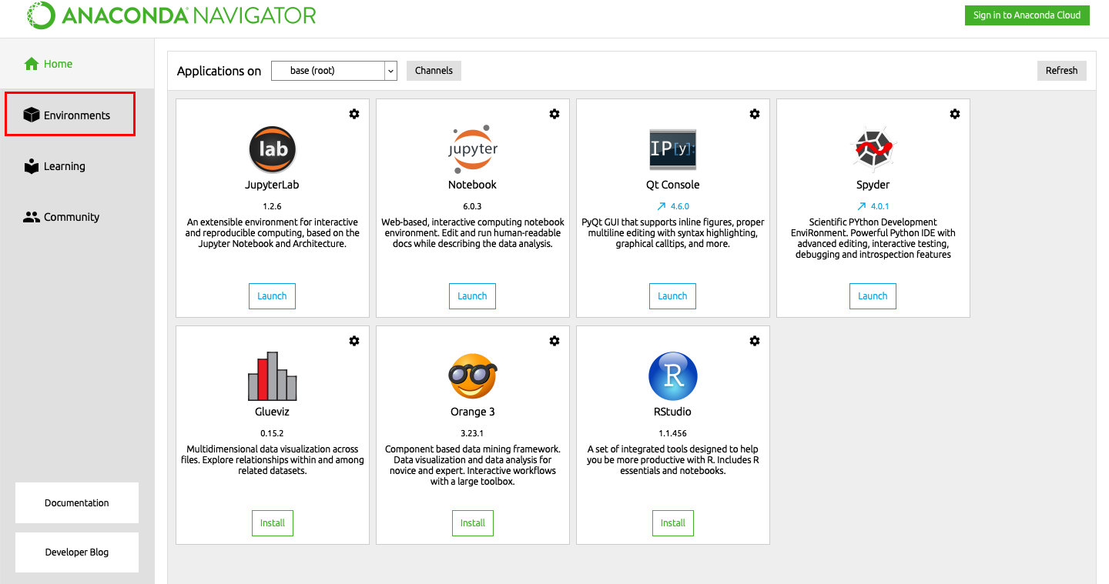Open settings gear on Notebook card
The width and height of the screenshot is (1109, 584).
click(554, 114)
